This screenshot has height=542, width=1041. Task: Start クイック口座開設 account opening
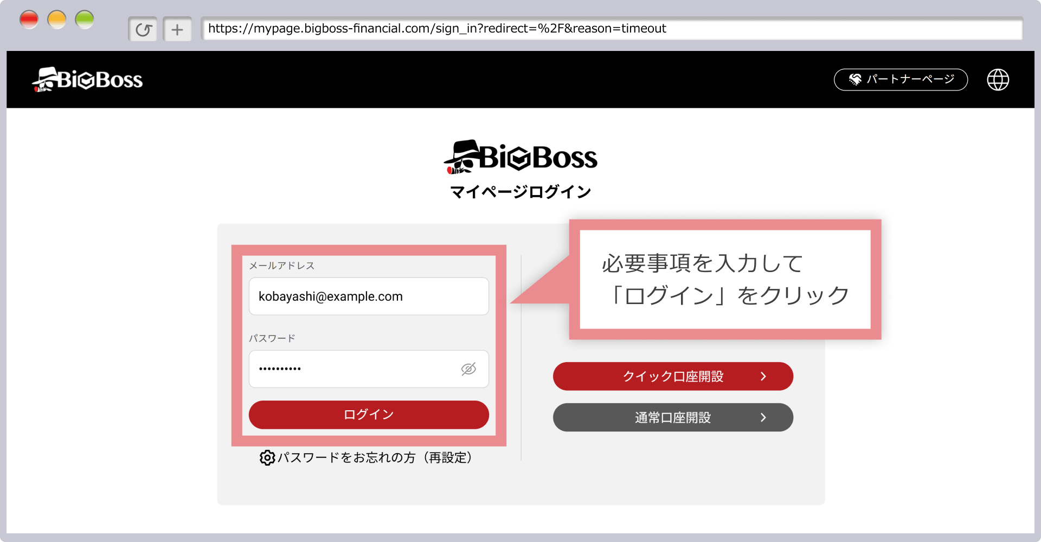point(673,376)
